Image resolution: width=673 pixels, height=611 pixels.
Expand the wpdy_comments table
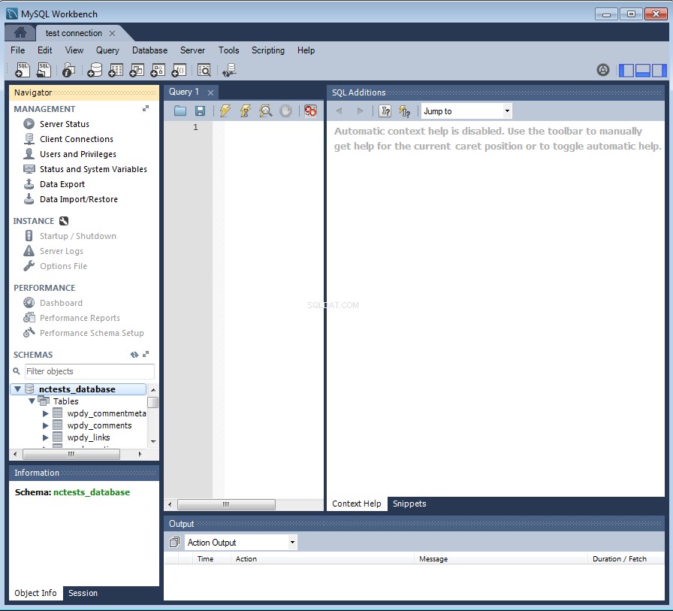46,425
